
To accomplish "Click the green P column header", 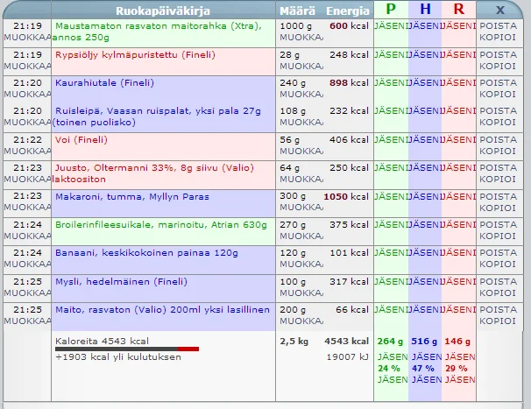I will coord(390,10).
